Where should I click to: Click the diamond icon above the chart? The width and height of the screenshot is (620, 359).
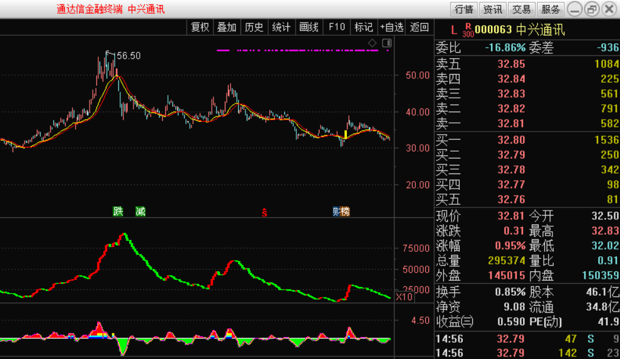tap(373, 43)
